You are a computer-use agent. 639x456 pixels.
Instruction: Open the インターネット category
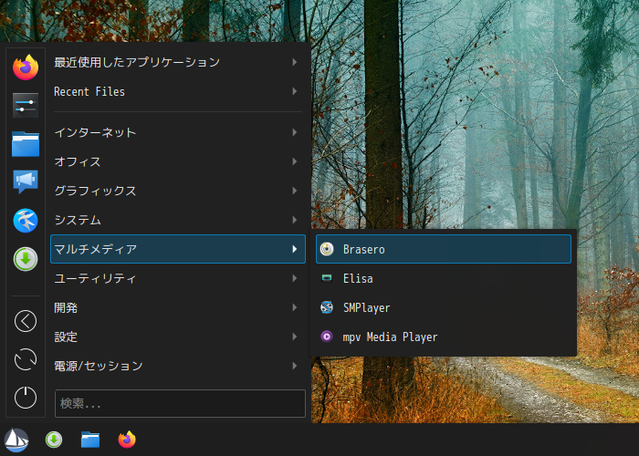(178, 132)
